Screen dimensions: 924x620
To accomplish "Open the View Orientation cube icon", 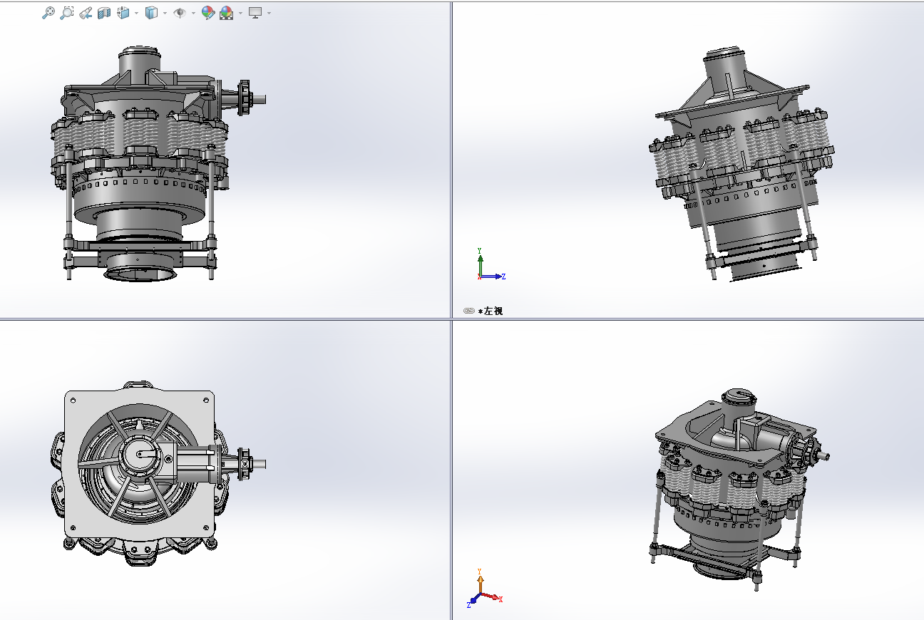I will click(123, 13).
